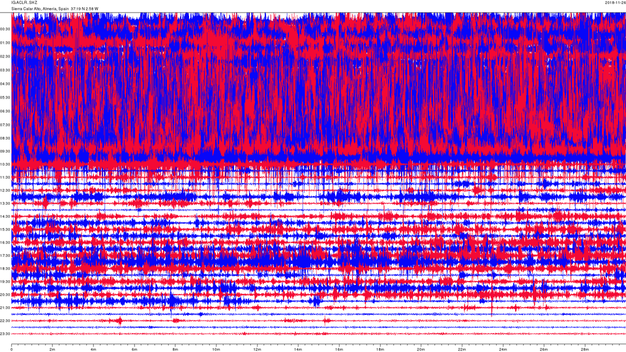Screen dimensions: 626x352
Task: Select the 00:30 time row label
Action: coord(5,29)
